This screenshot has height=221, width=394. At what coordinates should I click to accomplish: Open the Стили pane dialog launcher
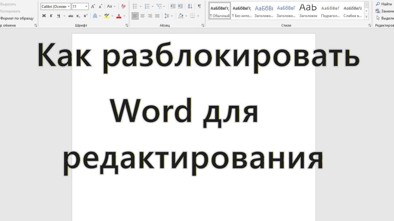point(370,26)
